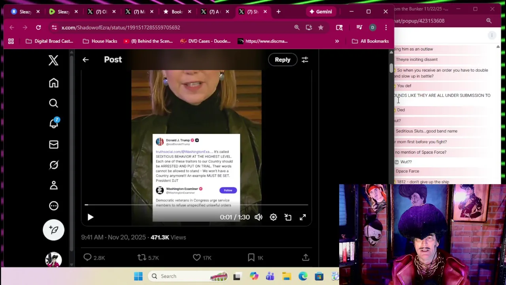Open Copilot from the taskbar
506x285 pixels.
(254, 276)
